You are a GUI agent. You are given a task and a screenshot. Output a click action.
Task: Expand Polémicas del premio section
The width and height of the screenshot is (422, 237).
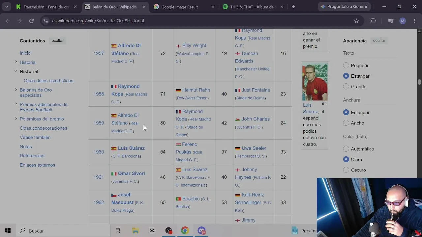pyautogui.click(x=16, y=118)
